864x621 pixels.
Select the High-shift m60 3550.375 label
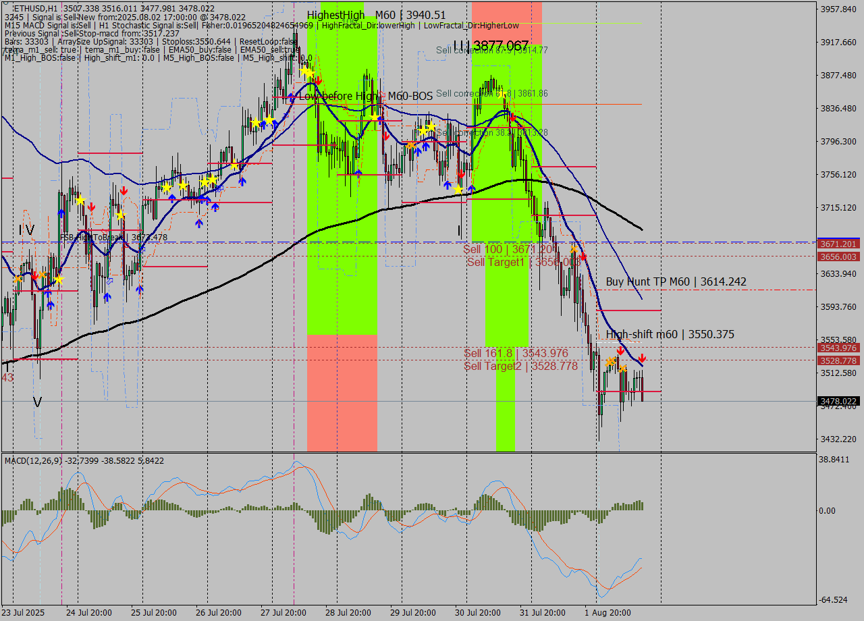[x=670, y=334]
